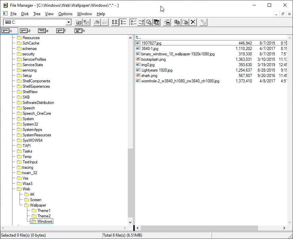The image size is (293, 239).
Task: Click the Web folder icon in tree
Action: [x=19, y=189]
